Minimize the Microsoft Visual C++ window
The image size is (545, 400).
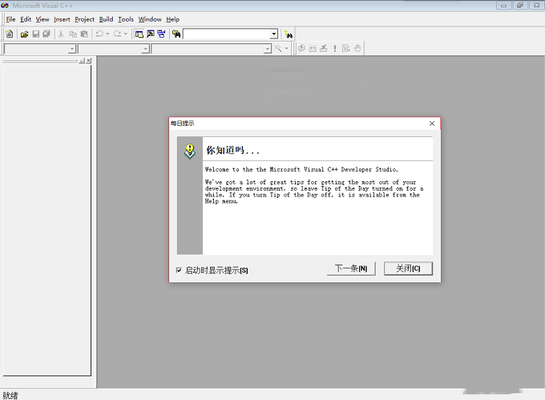[503, 6]
